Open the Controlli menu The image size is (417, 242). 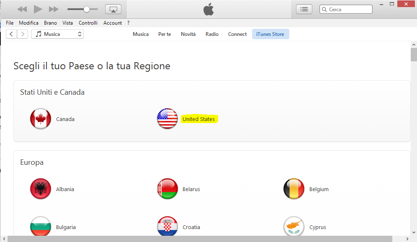88,23
